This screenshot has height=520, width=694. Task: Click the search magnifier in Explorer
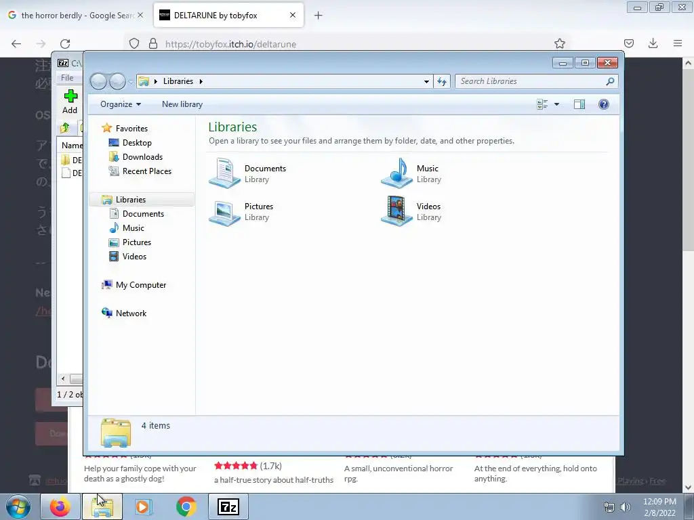click(x=610, y=81)
